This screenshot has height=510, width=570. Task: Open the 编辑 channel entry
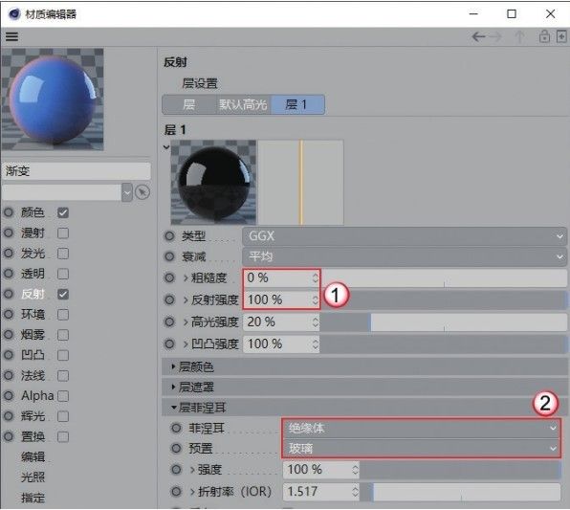point(33,456)
